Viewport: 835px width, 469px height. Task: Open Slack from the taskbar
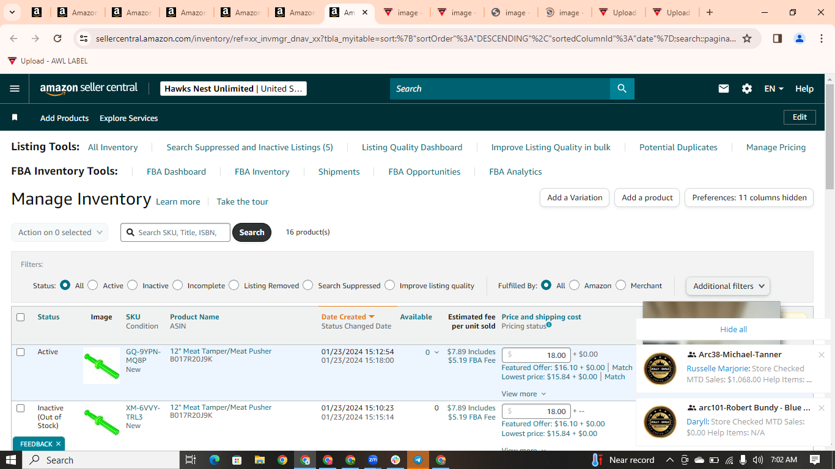395,460
